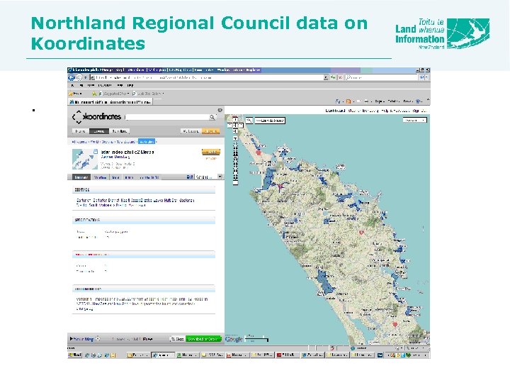Click the Koordinates search input field

pyautogui.click(x=168, y=117)
